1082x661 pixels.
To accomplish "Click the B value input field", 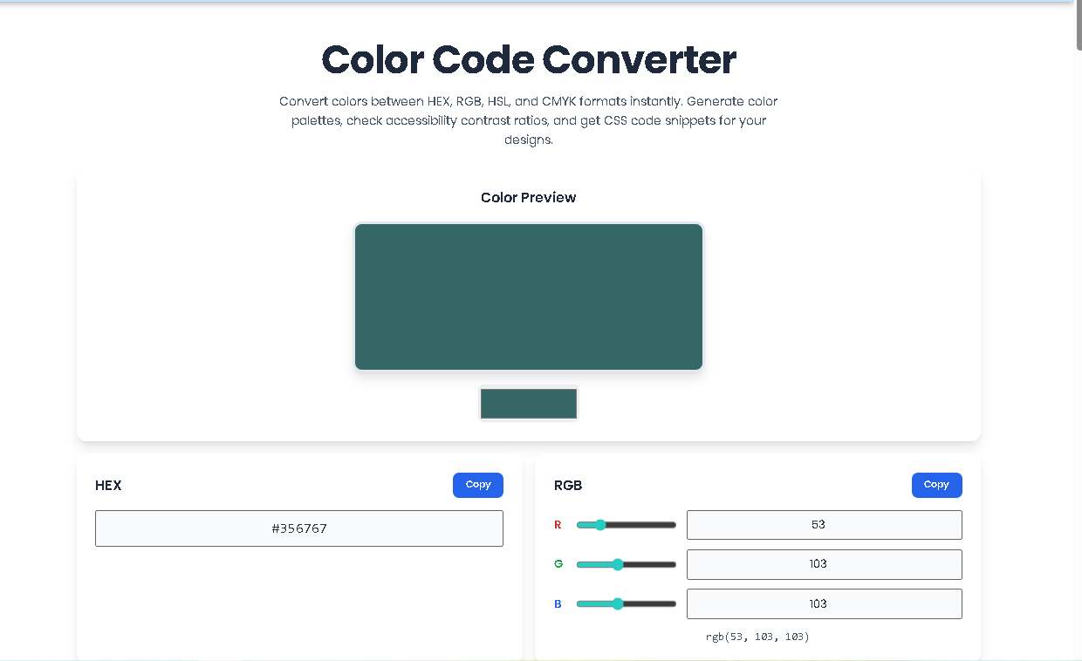I will [824, 603].
